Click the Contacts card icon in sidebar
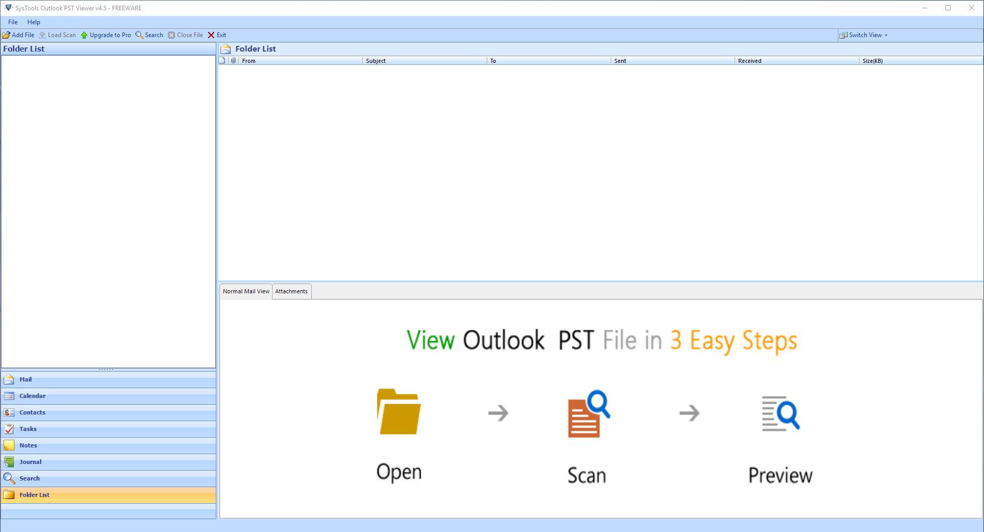984x532 pixels. 9,413
